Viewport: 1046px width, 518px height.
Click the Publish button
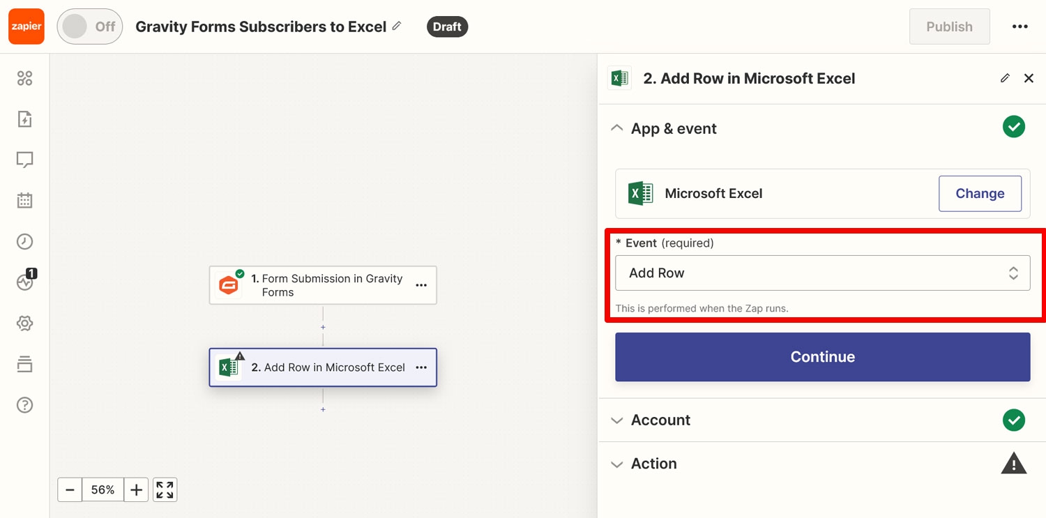tap(949, 26)
